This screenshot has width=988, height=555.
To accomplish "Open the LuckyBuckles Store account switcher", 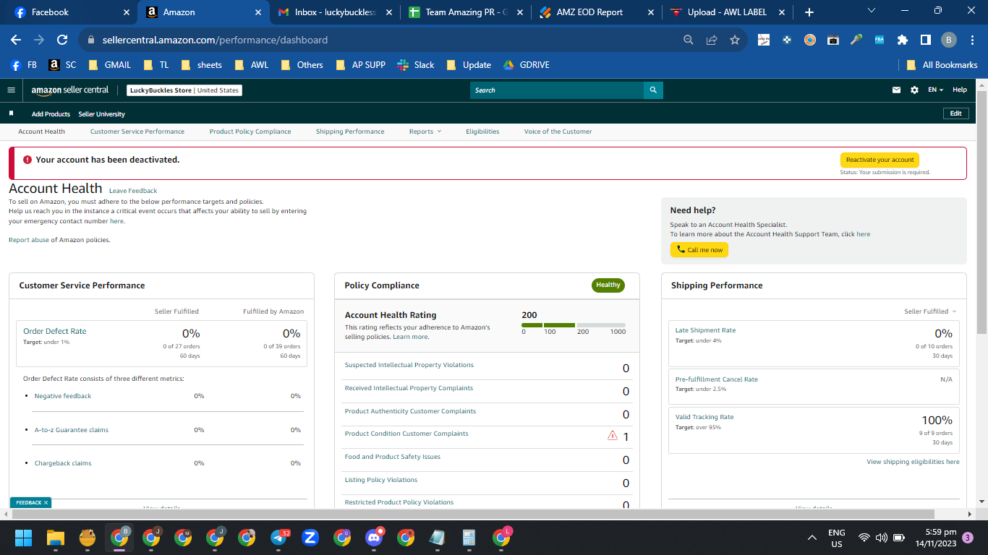I will pyautogui.click(x=184, y=90).
